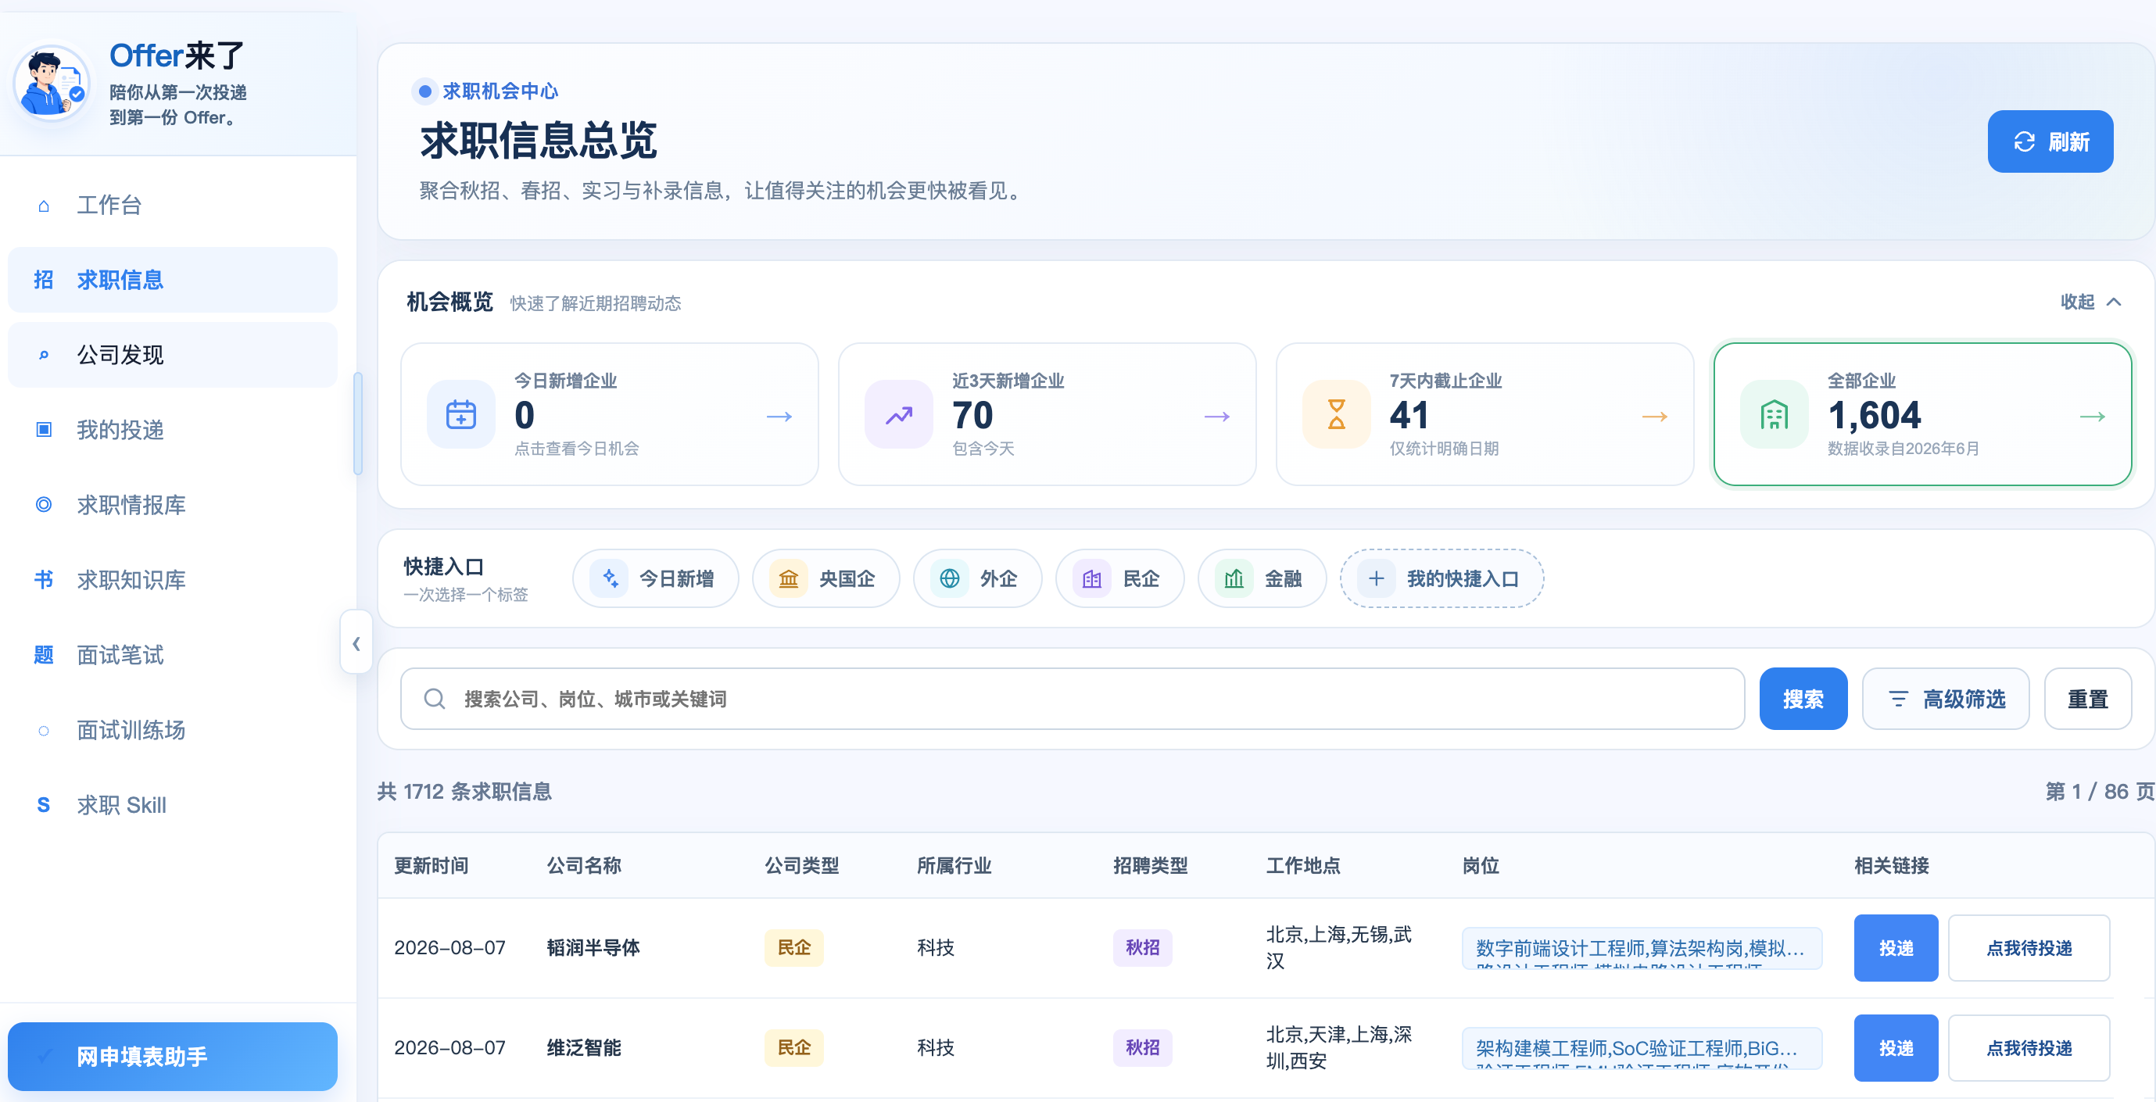Screen dimensions: 2156x1102
Task: Click the building icon in 全部企业 card
Action: tap(1774, 414)
